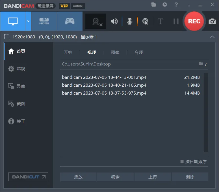Screen dimensions: 219x192
Task: Toggle microphone recording icon
Action: pos(130,21)
